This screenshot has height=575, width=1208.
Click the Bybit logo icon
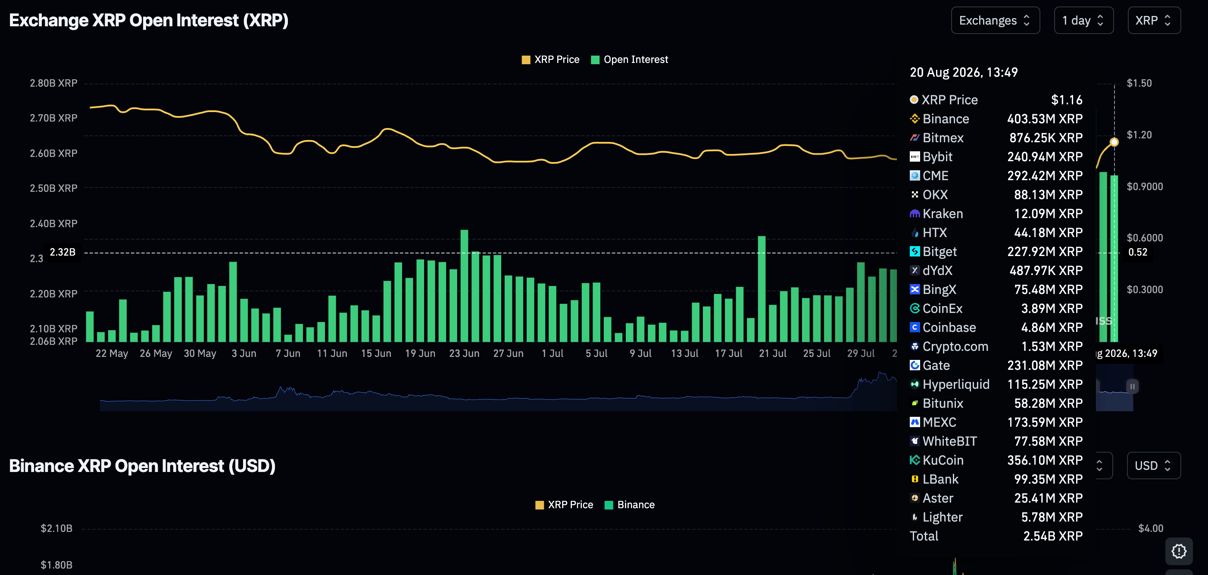[915, 156]
